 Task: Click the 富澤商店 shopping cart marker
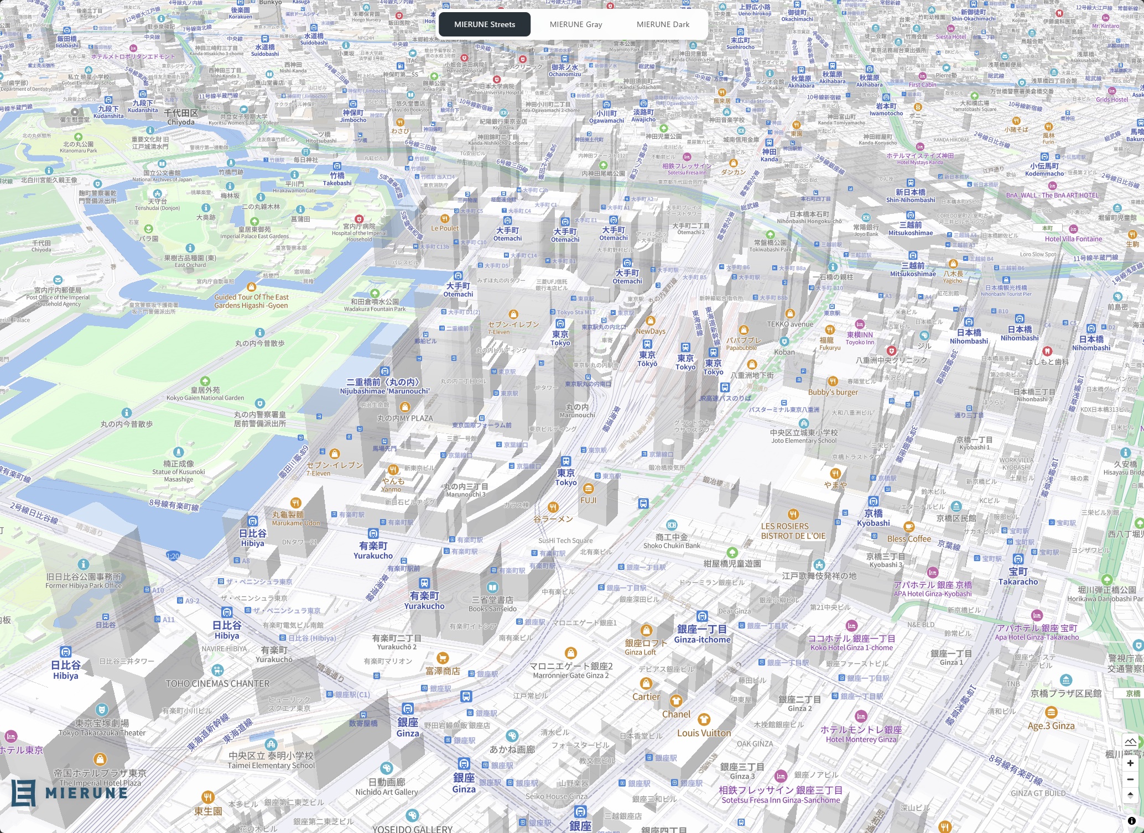442,658
